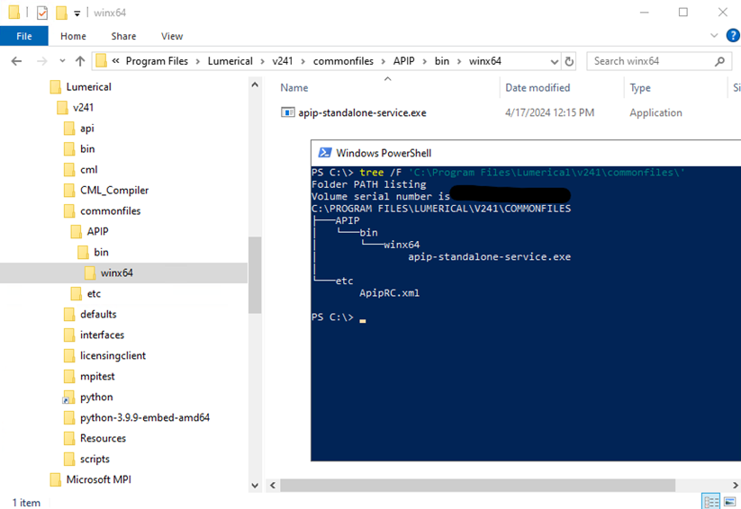The image size is (741, 509).
Task: Open Customize Quick Access Toolbar dropdown
Action: click(x=77, y=13)
